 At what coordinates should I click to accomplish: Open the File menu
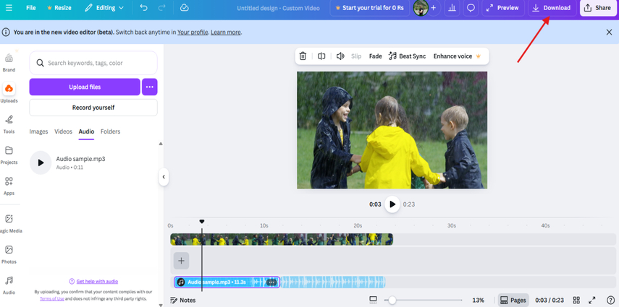pyautogui.click(x=31, y=8)
